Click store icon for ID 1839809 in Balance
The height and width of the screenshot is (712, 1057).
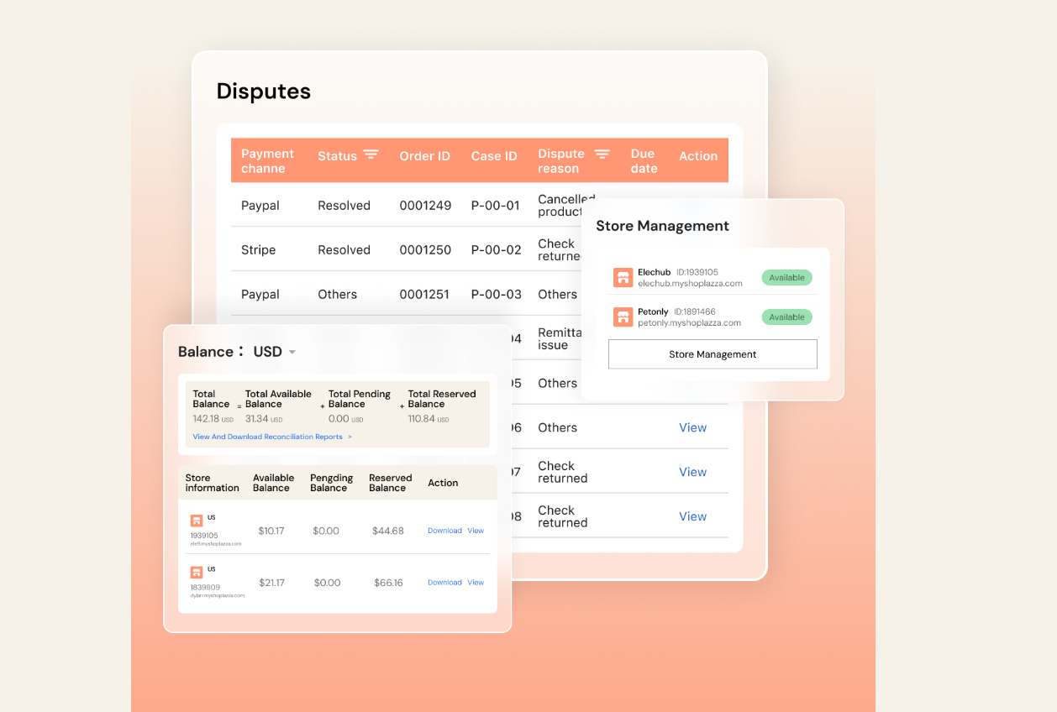[197, 572]
